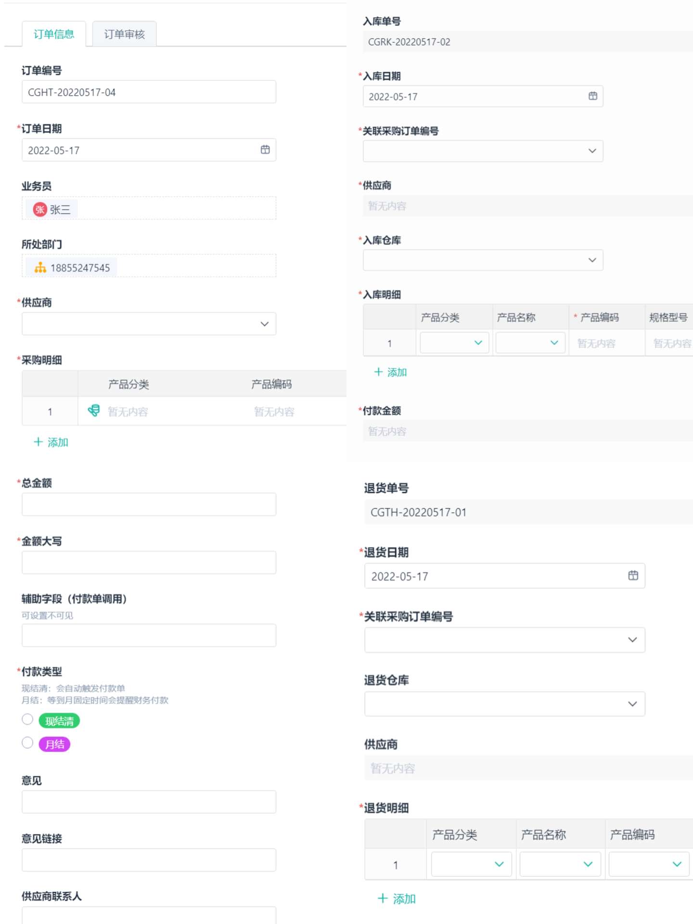This screenshot has height=924, width=693.
Task: Click 入库单号 value CGRK-20220517-02
Action: point(409,42)
